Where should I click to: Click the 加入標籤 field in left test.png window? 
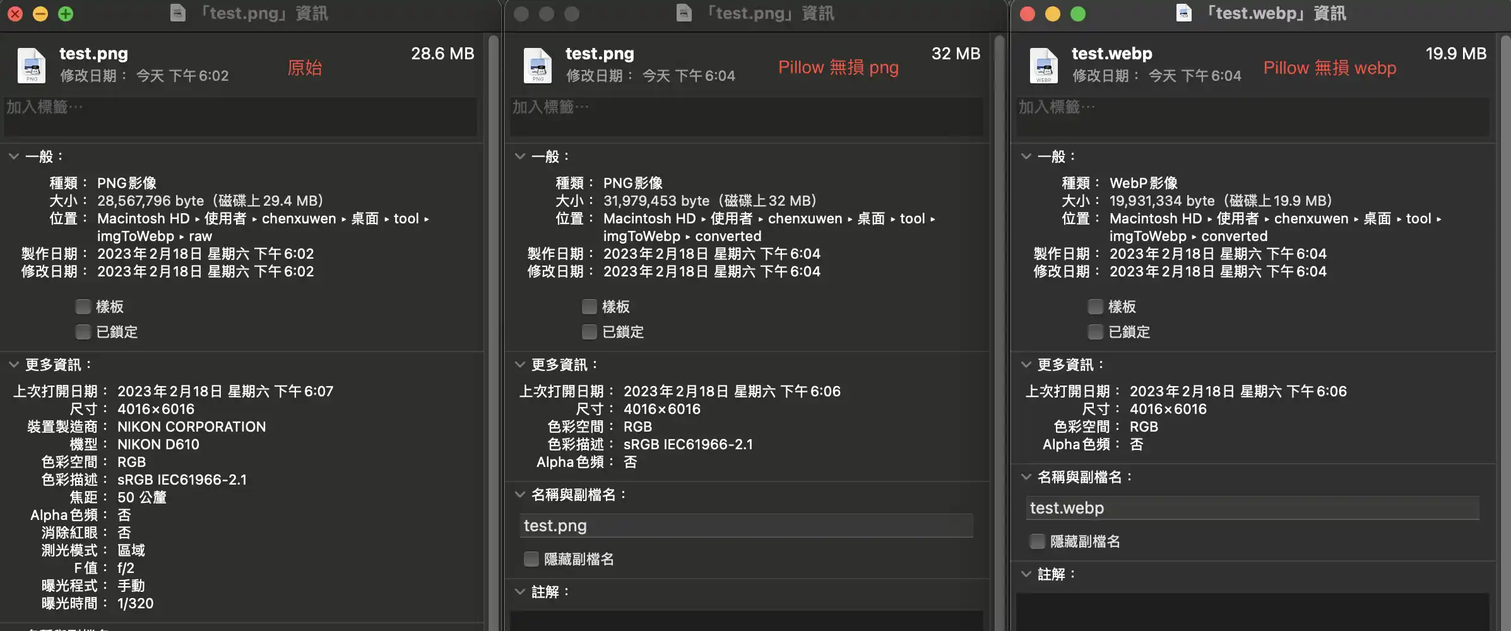click(x=240, y=117)
